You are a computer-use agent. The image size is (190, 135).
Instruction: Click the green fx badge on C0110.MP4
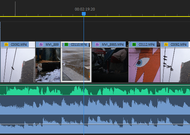click(x=66, y=45)
